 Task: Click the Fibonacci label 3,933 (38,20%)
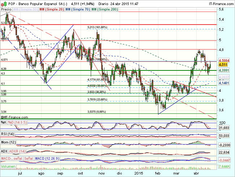(x=97, y=92)
